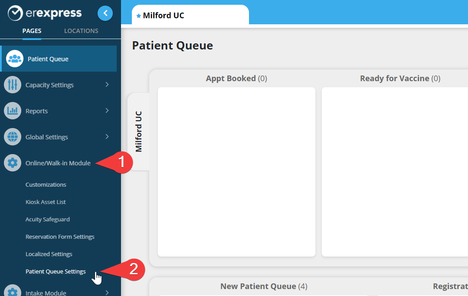Expand the Global Settings chevron
This screenshot has height=296, width=468.
tap(107, 137)
